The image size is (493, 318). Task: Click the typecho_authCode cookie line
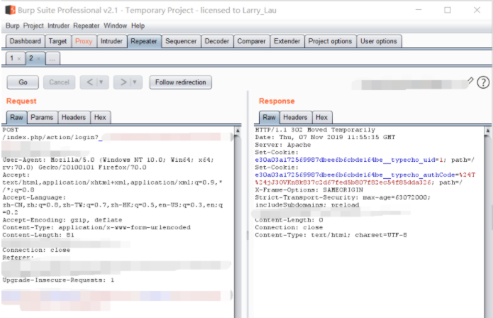[365, 179]
